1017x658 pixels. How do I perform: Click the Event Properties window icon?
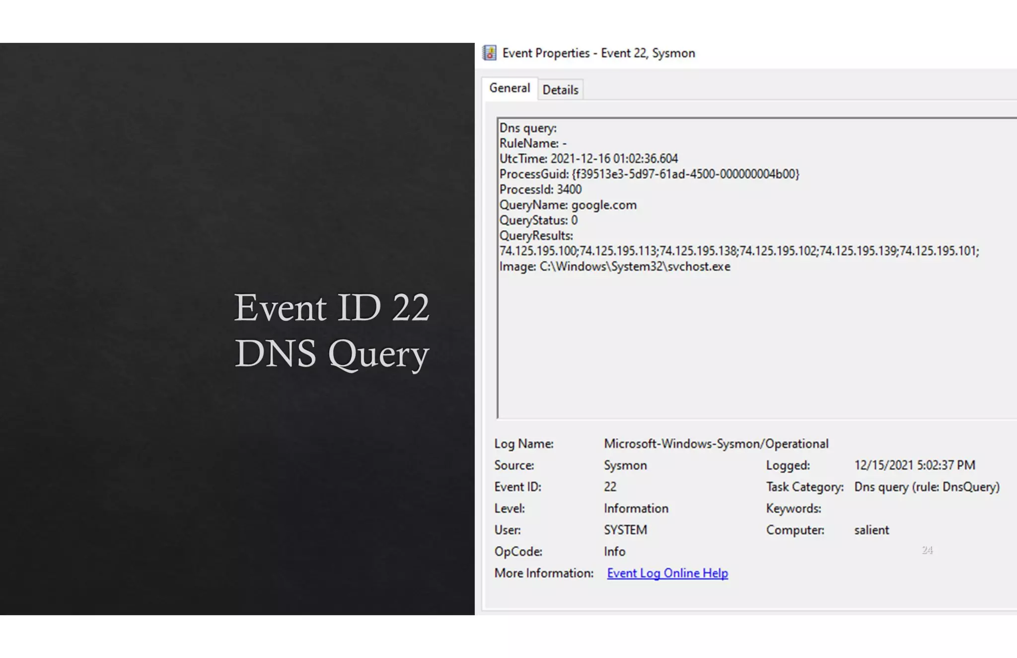coord(489,53)
